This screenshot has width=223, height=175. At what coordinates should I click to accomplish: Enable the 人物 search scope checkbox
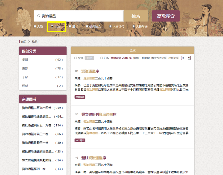(x=35, y=27)
